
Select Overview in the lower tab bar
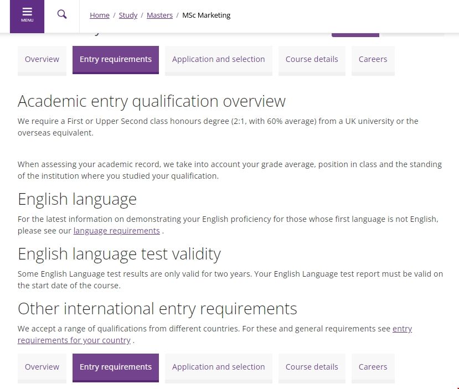coord(42,367)
